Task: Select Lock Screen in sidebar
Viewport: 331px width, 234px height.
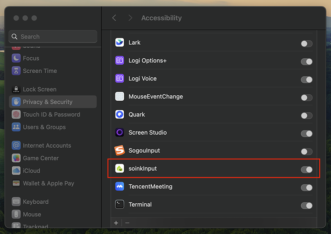Action: point(53,89)
